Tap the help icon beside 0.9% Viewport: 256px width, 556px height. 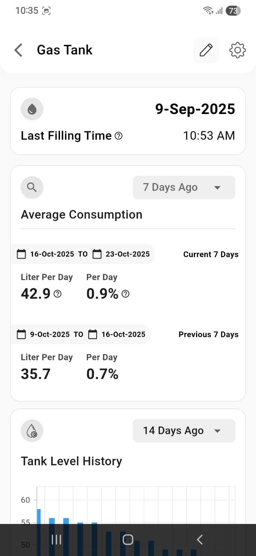[126, 294]
